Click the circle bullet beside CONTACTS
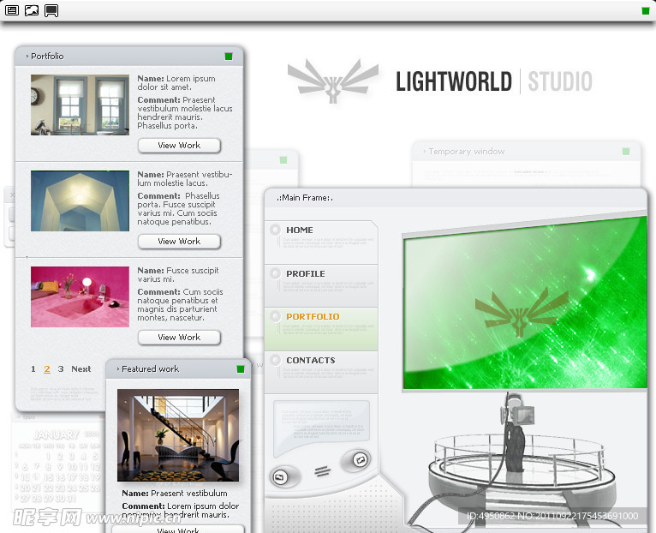 [x=275, y=360]
